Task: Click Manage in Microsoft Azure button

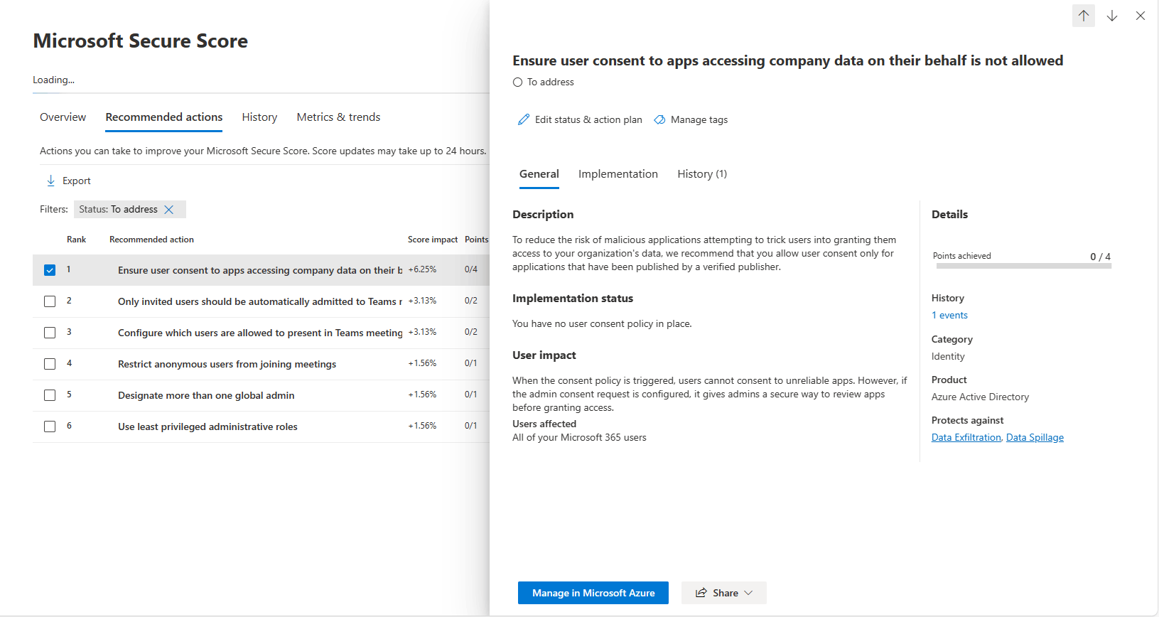Action: 593,593
